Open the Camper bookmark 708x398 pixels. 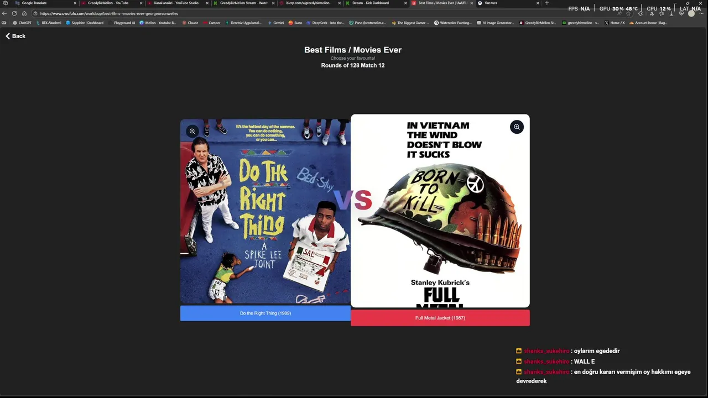pyautogui.click(x=211, y=23)
